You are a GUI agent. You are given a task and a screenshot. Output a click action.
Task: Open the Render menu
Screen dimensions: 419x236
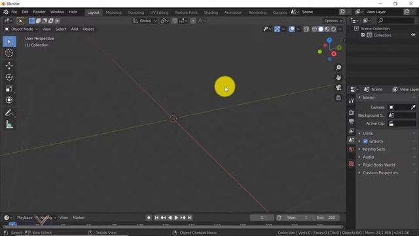tap(39, 12)
